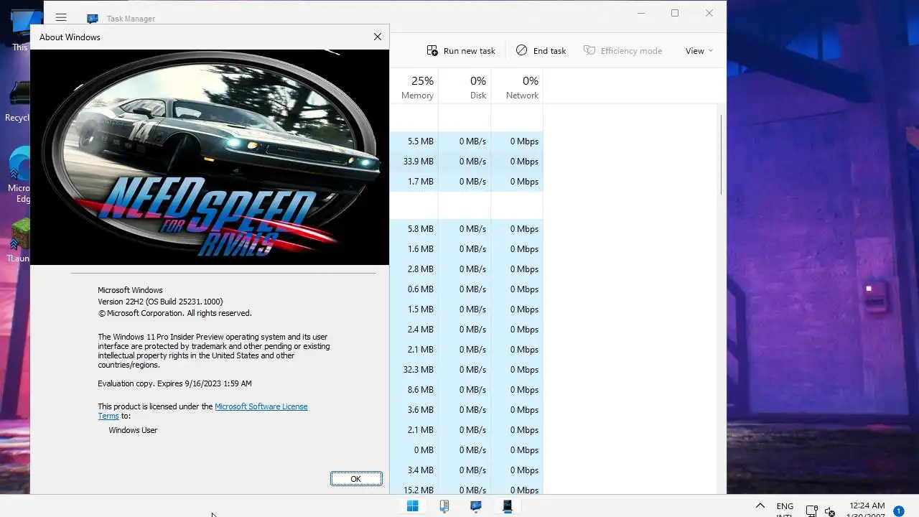Screen dimensions: 919x517
Task: Minimize the Task Manager window
Action: pos(641,13)
